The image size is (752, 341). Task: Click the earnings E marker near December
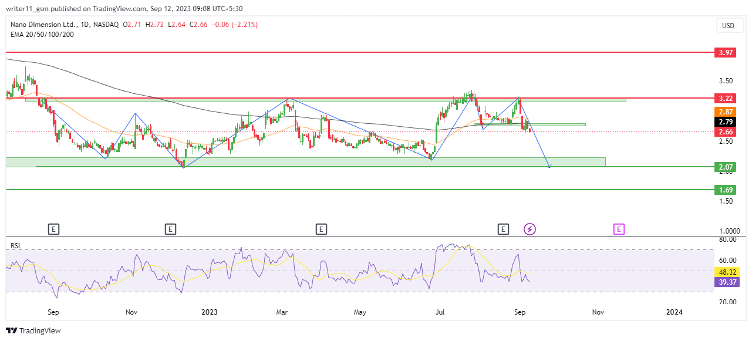pyautogui.click(x=170, y=229)
